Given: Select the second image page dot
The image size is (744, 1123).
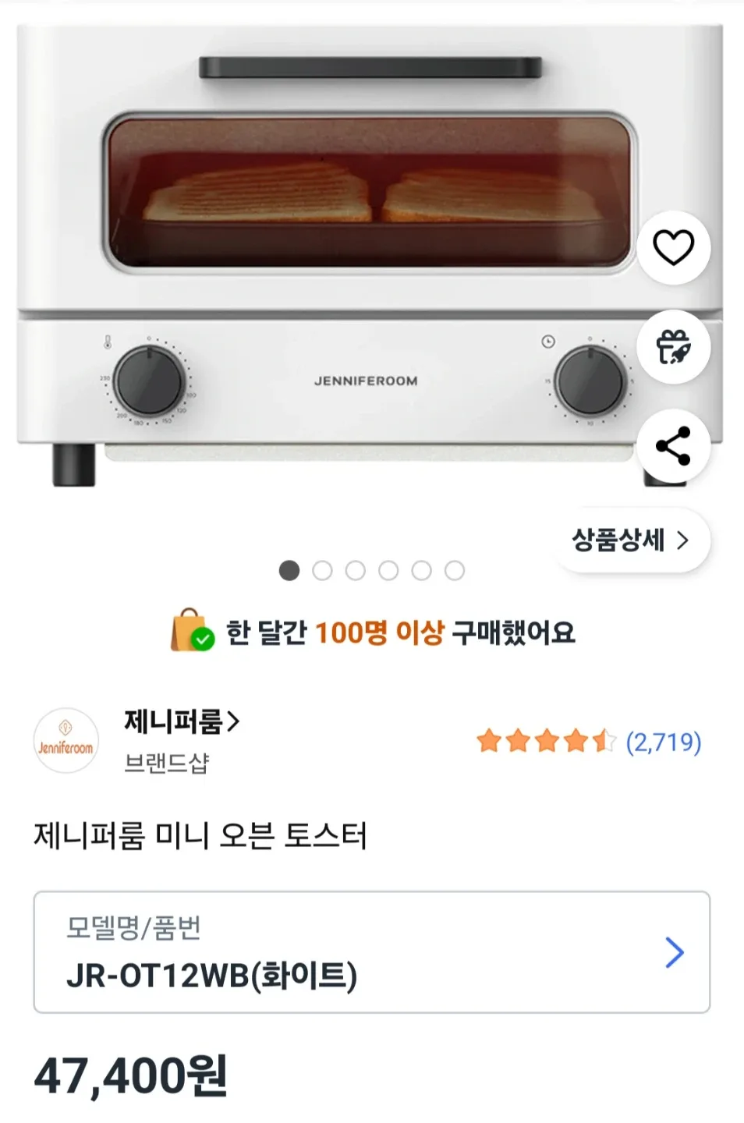Looking at the screenshot, I should [322, 571].
